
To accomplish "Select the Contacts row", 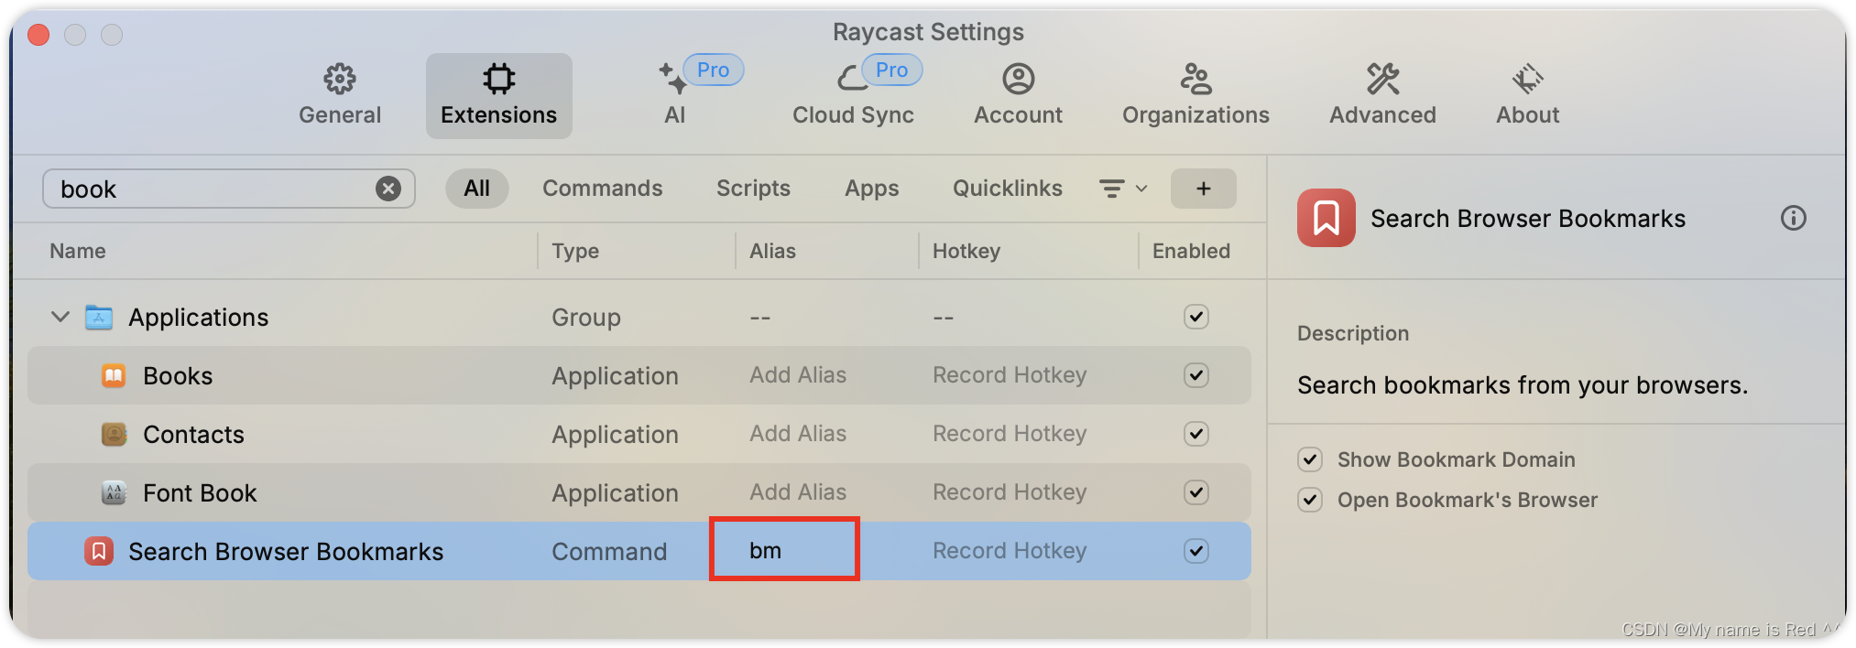I will (639, 434).
